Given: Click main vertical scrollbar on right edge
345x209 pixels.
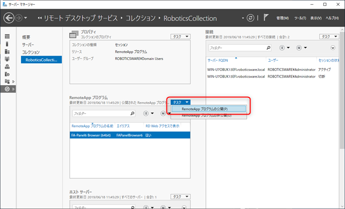Looking at the screenshot, I should 342,90.
